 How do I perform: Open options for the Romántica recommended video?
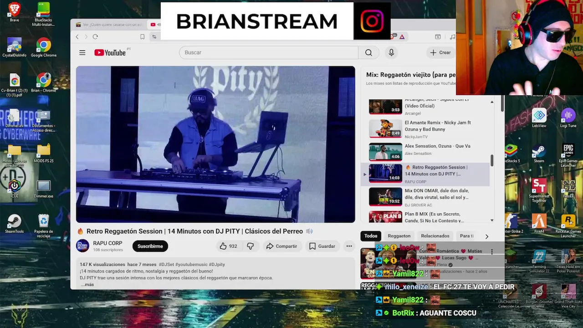[492, 251]
